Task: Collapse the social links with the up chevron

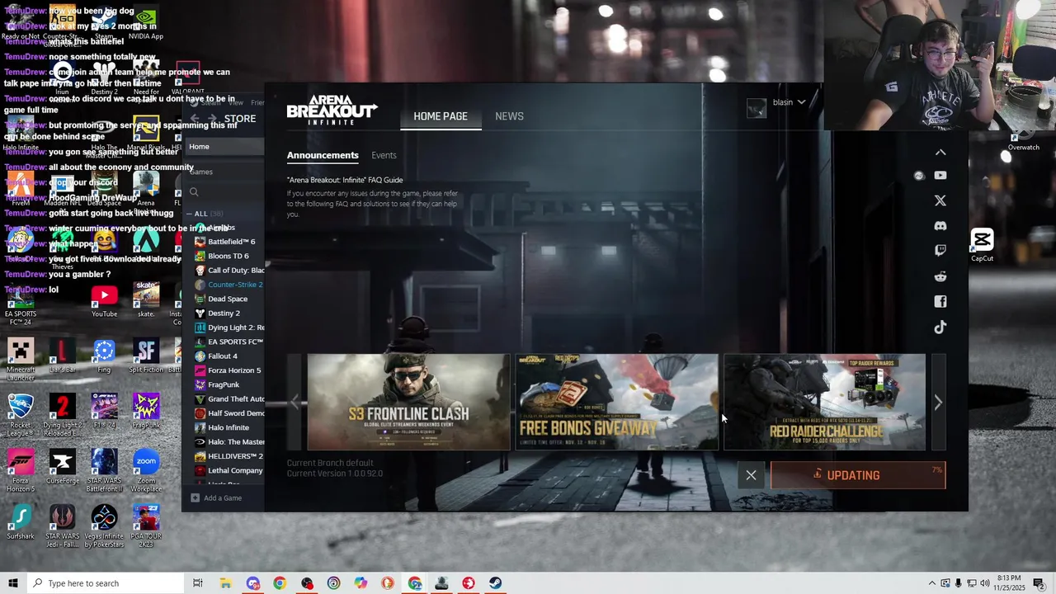Action: (940, 153)
